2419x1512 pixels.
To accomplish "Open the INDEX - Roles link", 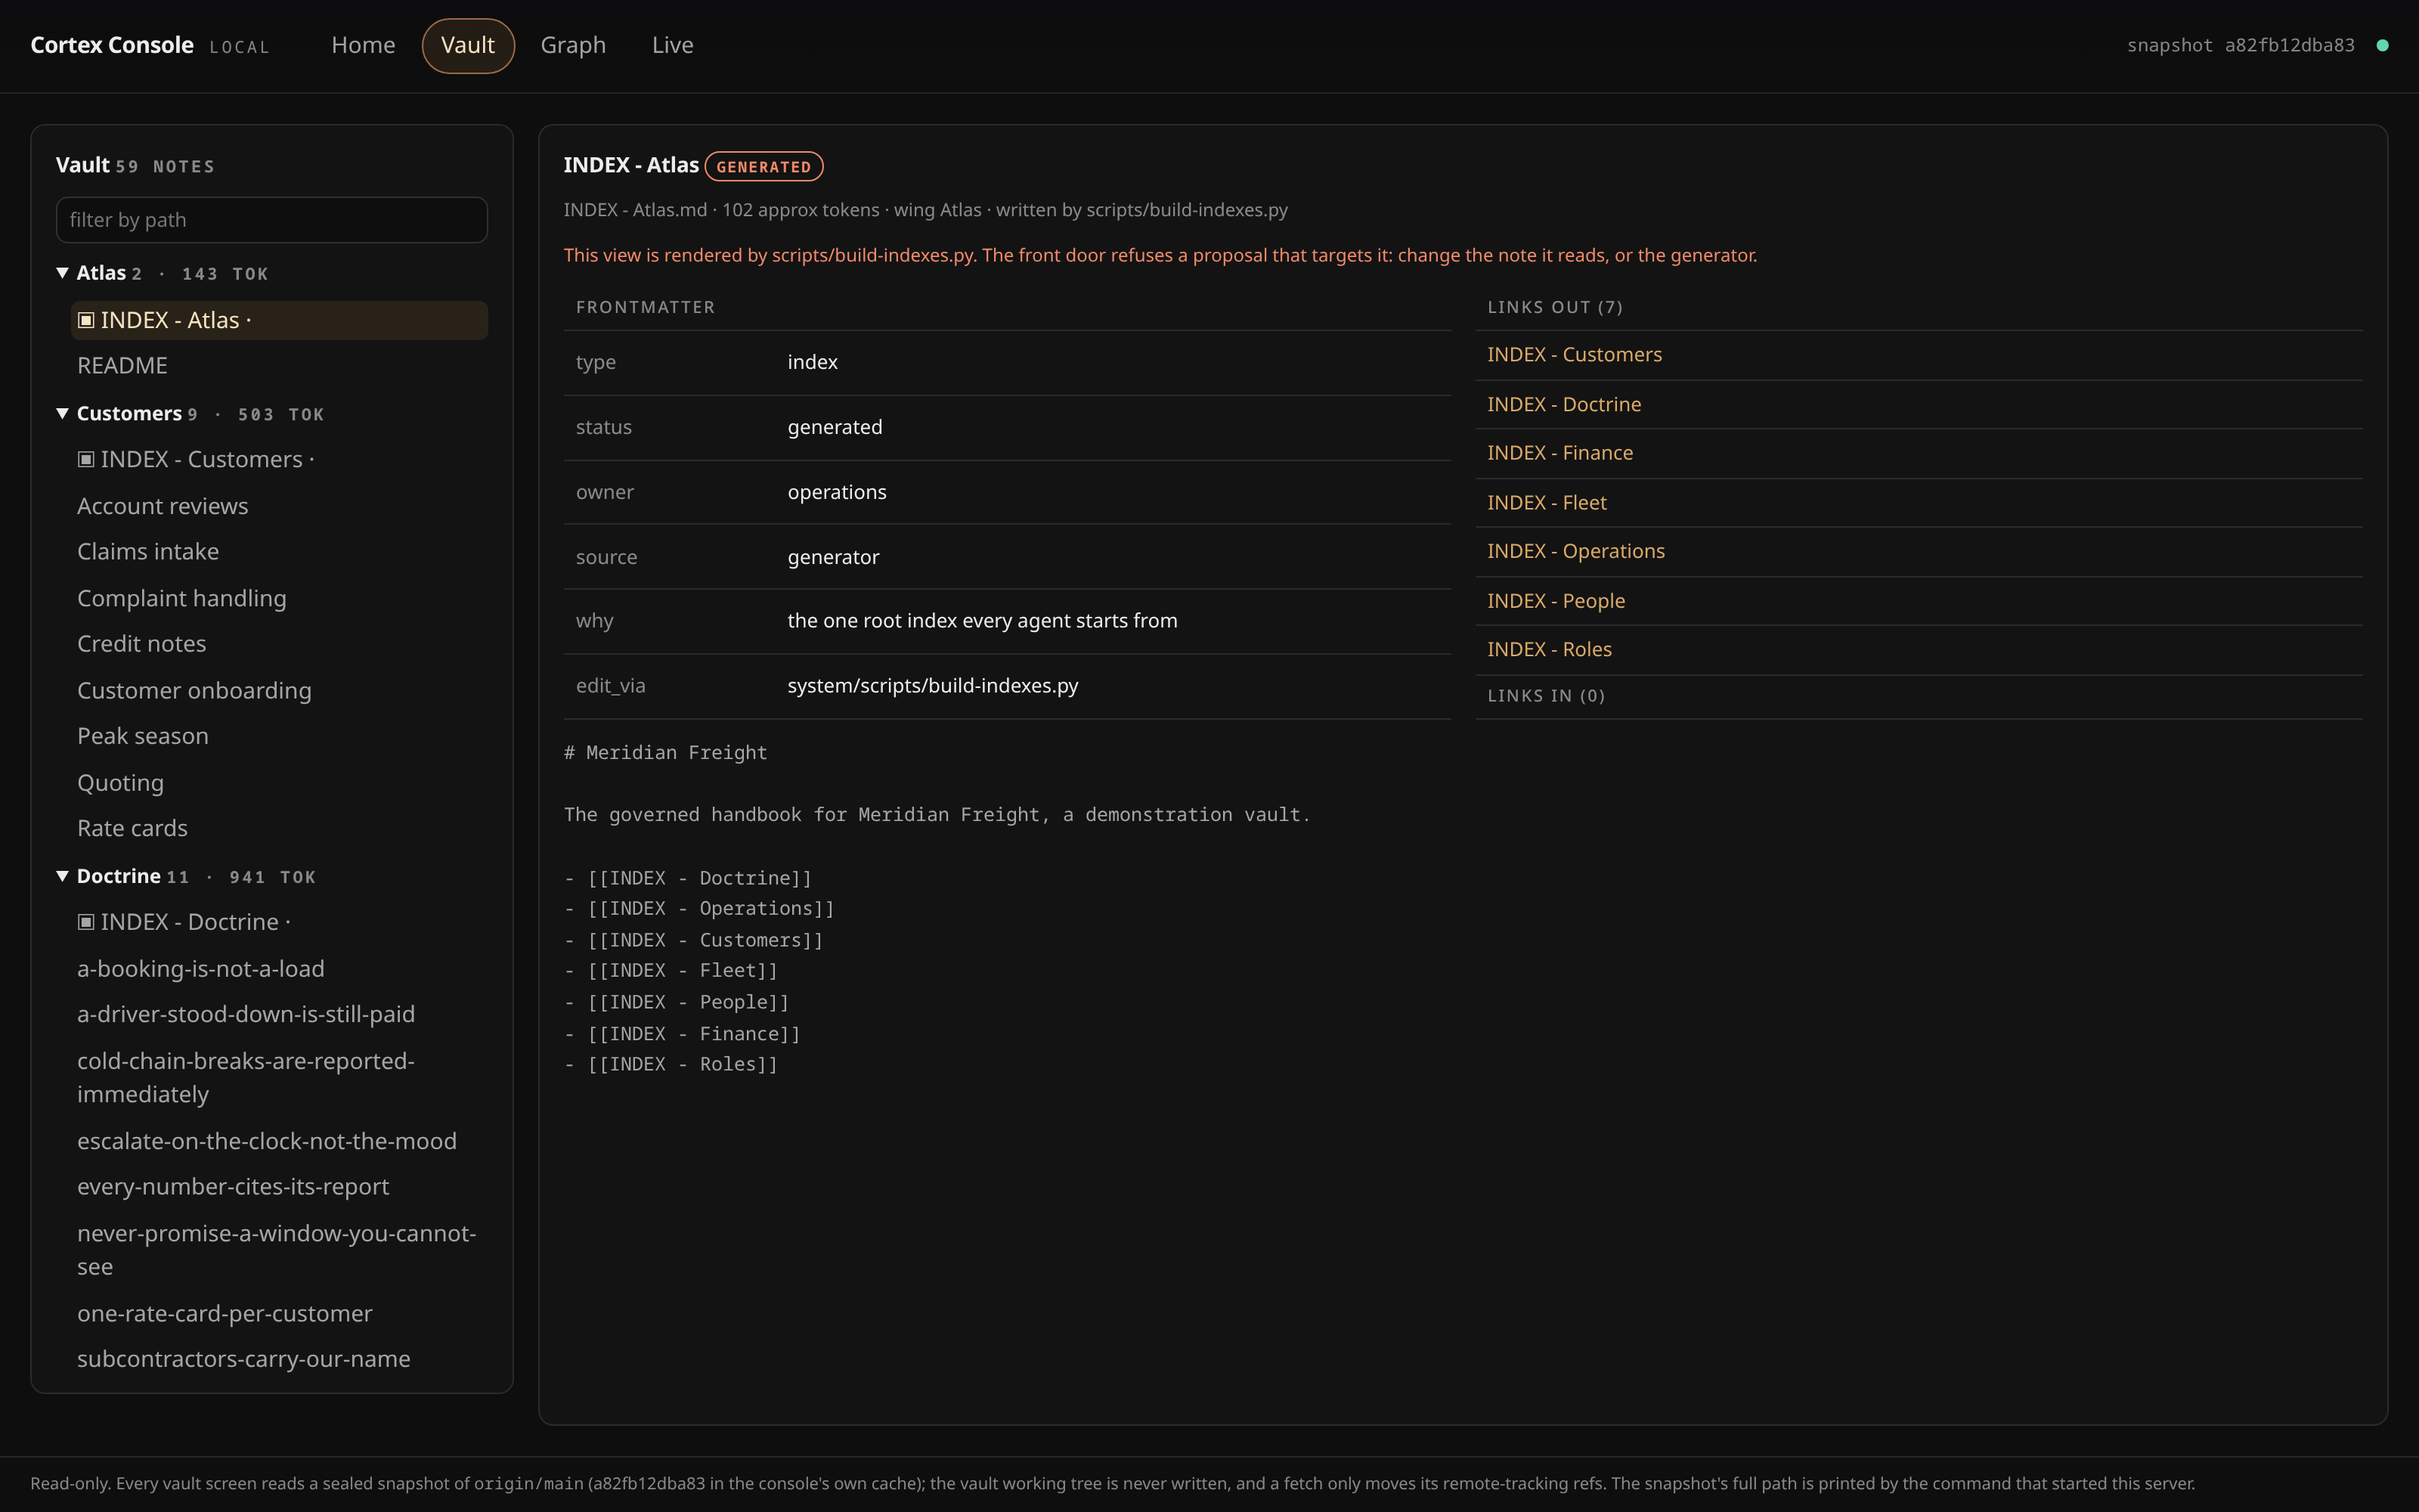I will pos(1550,649).
